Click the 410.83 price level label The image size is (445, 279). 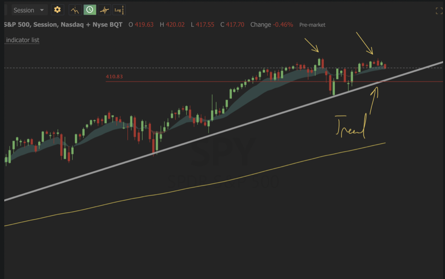[x=114, y=77]
